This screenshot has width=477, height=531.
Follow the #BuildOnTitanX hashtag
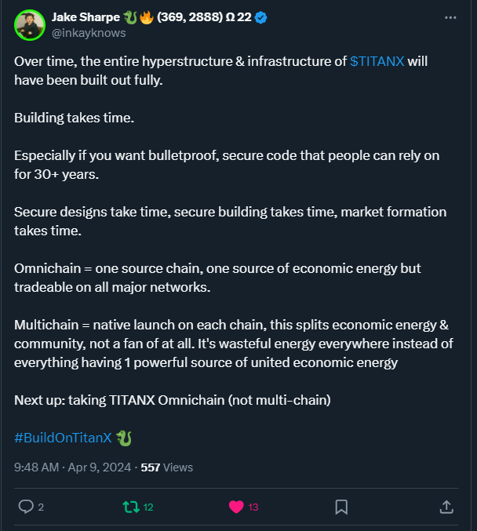click(x=63, y=438)
